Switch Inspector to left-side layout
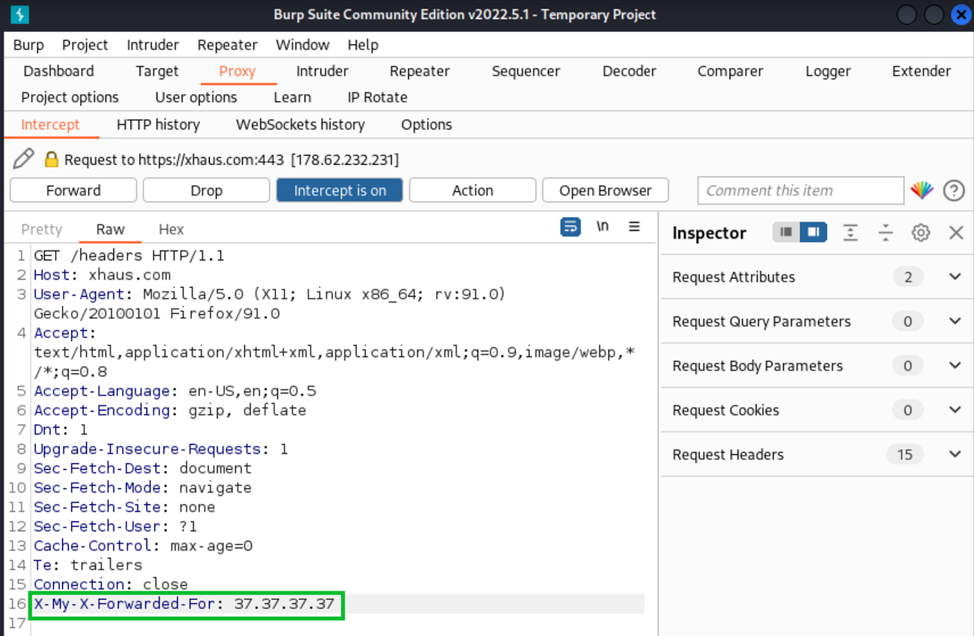 (786, 232)
